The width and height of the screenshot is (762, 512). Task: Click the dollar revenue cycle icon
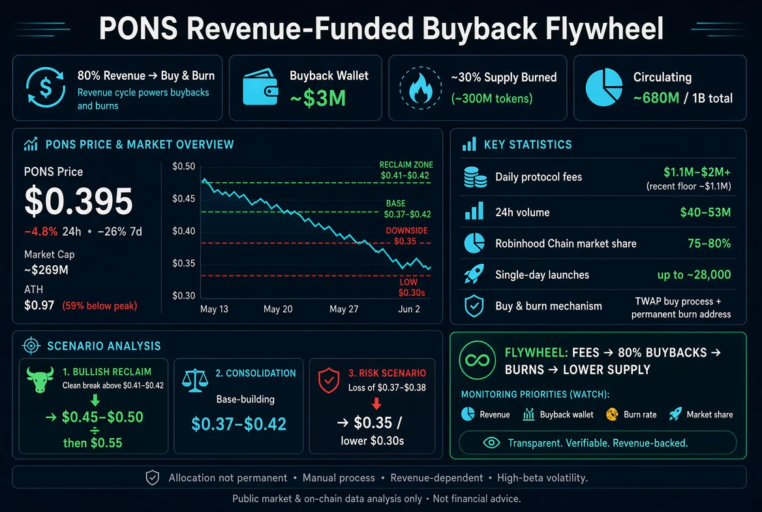[x=45, y=88]
